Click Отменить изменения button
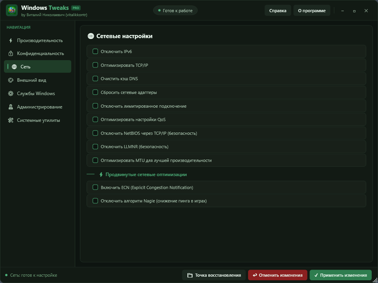The width and height of the screenshot is (378, 283). (278, 275)
